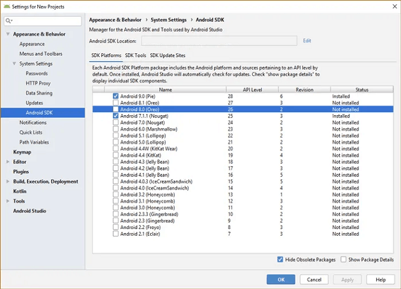Screen dimensions: 401x289
Task: Toggle Hide Obsolete Packages checkbox
Action: [x=280, y=260]
